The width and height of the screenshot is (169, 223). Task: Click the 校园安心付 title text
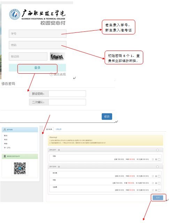(53, 23)
